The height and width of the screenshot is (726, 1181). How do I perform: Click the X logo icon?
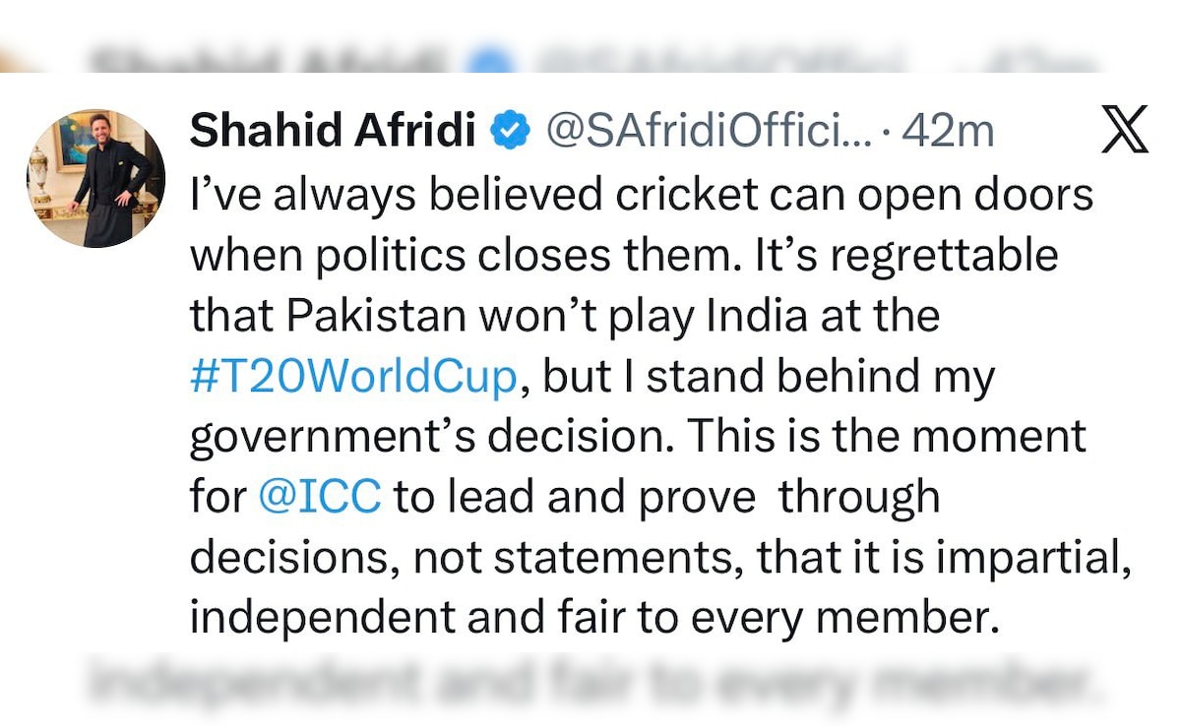tap(1125, 132)
